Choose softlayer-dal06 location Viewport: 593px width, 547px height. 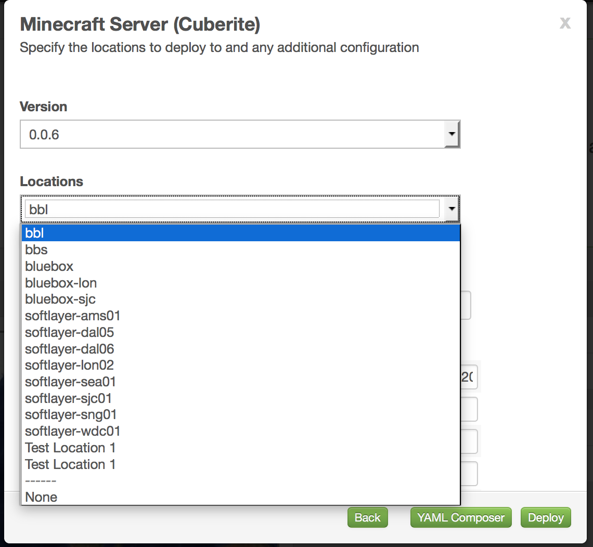click(241, 349)
